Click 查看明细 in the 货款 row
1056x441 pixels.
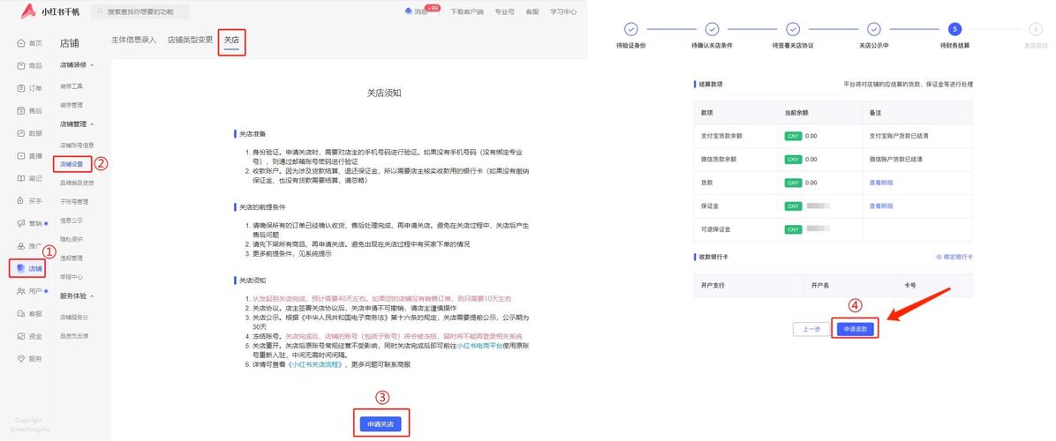point(881,183)
